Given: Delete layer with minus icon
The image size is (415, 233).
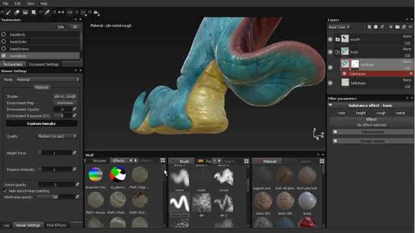Looking at the screenshot, I should [410, 27].
